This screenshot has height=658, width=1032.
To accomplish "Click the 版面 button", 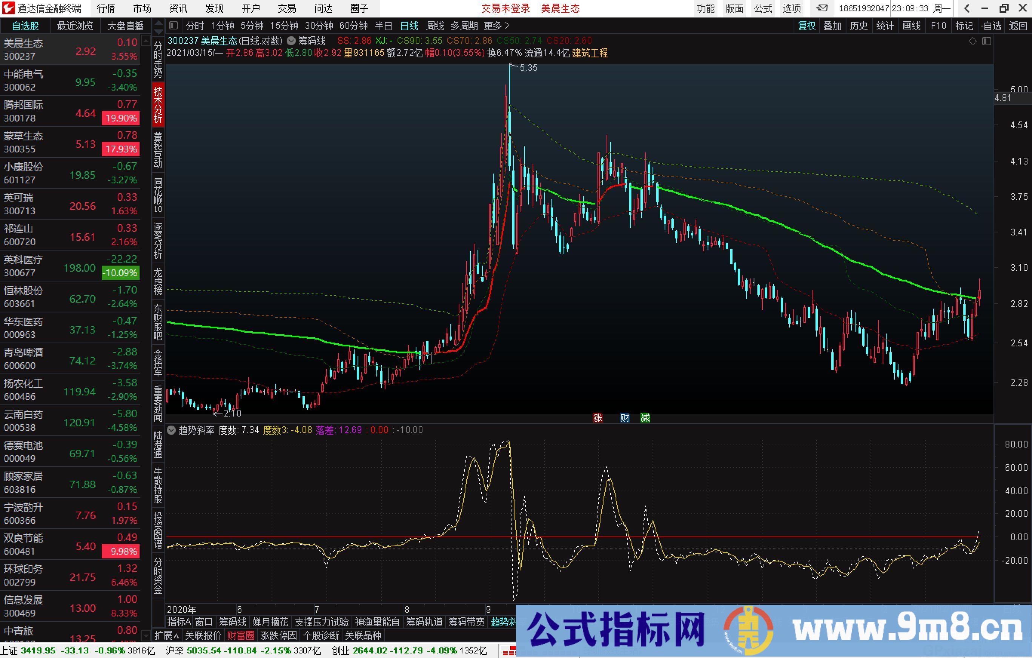I will [734, 8].
